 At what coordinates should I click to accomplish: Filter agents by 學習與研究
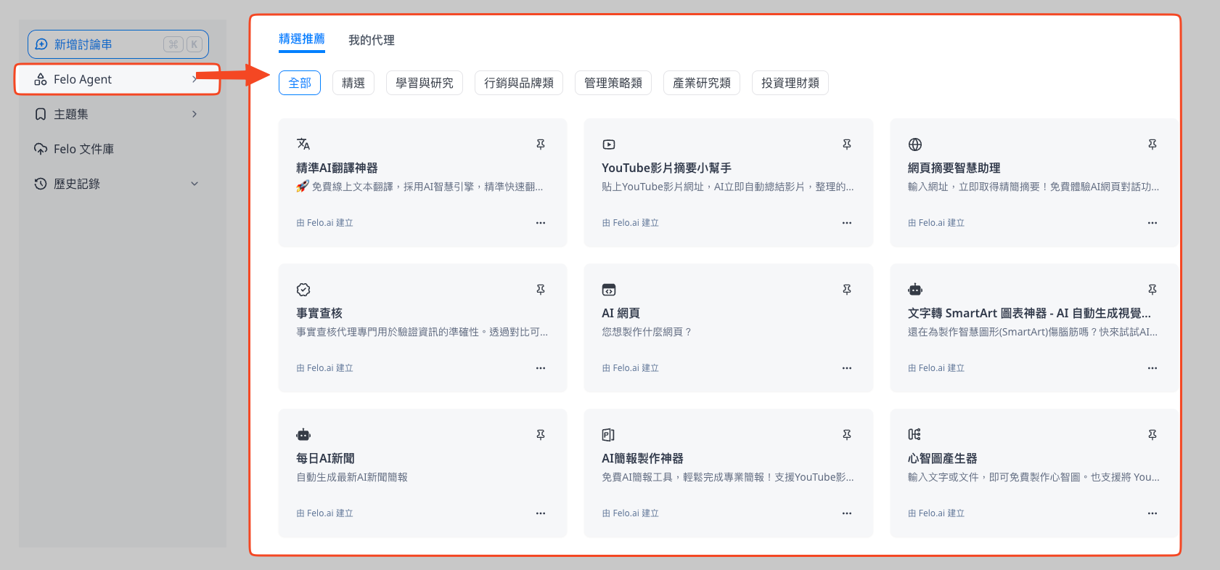pos(425,83)
